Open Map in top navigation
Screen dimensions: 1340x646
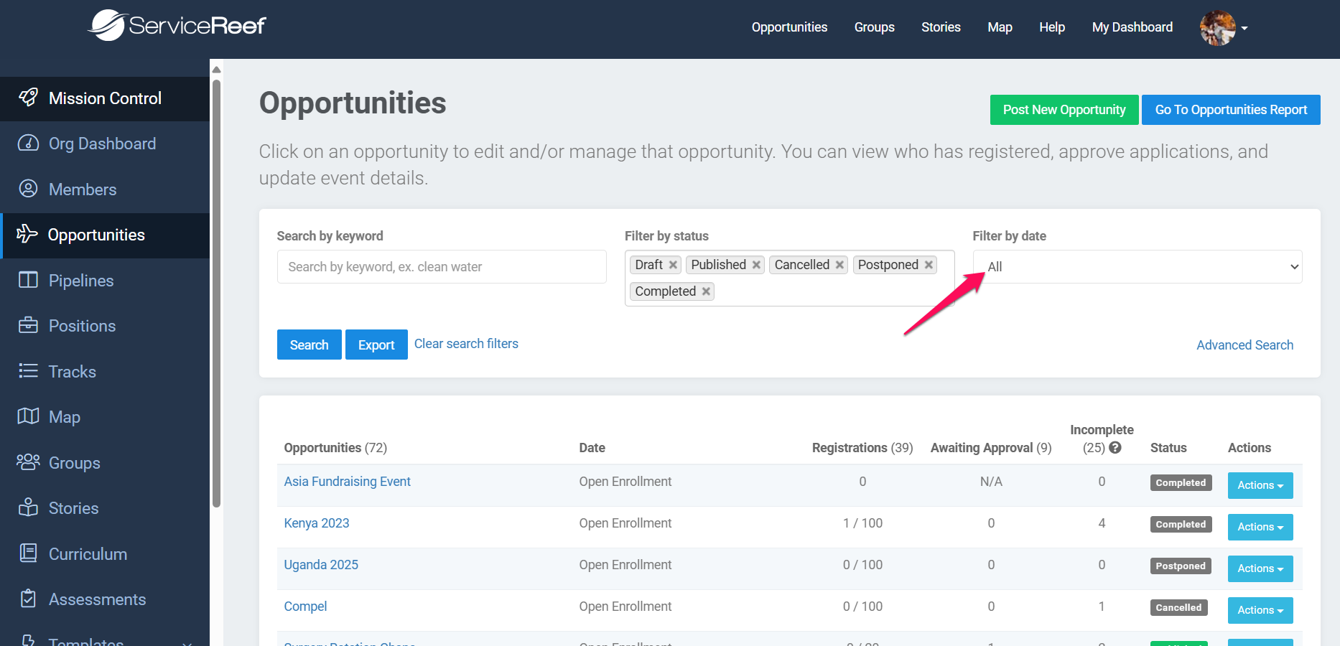click(x=1000, y=27)
